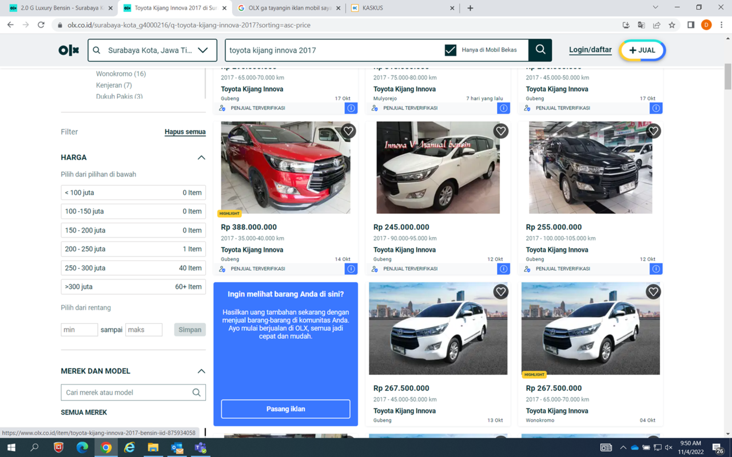Open Chrome side panel icon
The image size is (732, 457).
pyautogui.click(x=691, y=25)
